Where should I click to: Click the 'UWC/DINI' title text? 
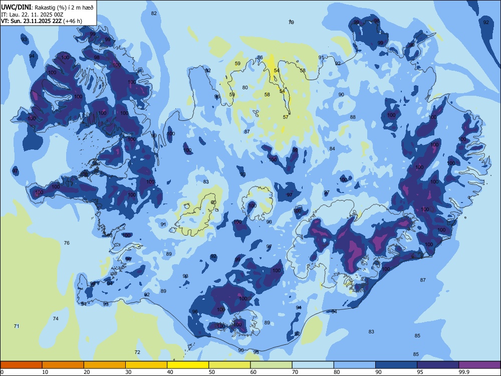click(x=16, y=7)
